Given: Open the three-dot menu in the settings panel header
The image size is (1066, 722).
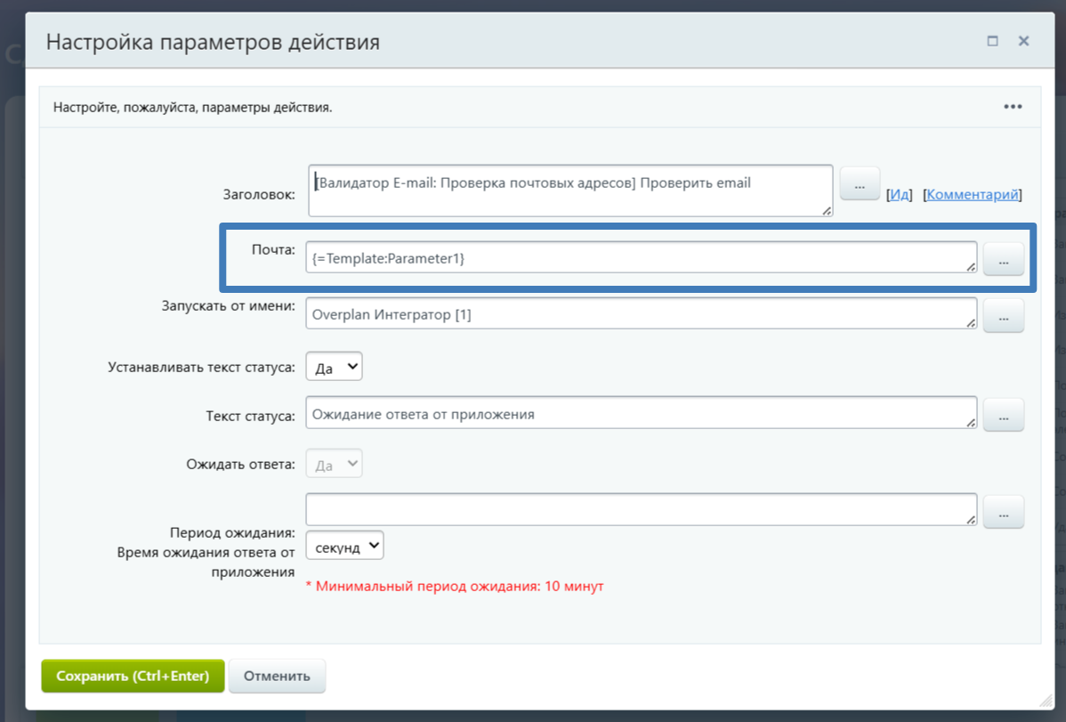Looking at the screenshot, I should pyautogui.click(x=1013, y=107).
